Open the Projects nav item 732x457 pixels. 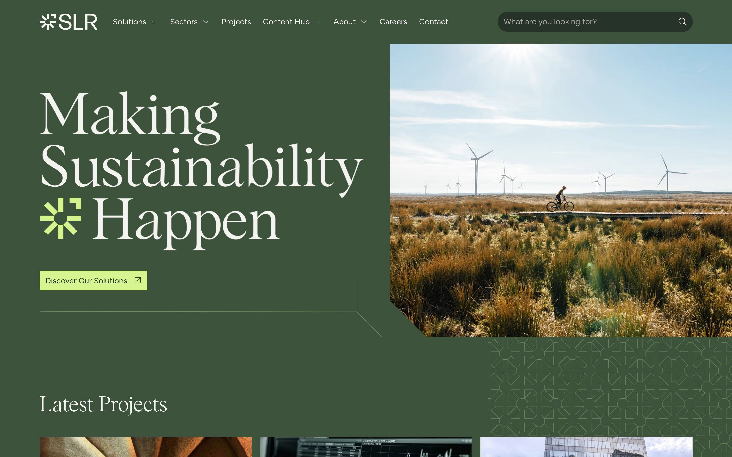point(236,22)
